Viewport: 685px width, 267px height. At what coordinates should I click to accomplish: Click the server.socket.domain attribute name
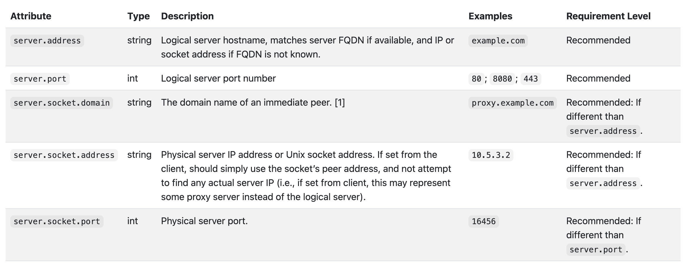(x=61, y=103)
